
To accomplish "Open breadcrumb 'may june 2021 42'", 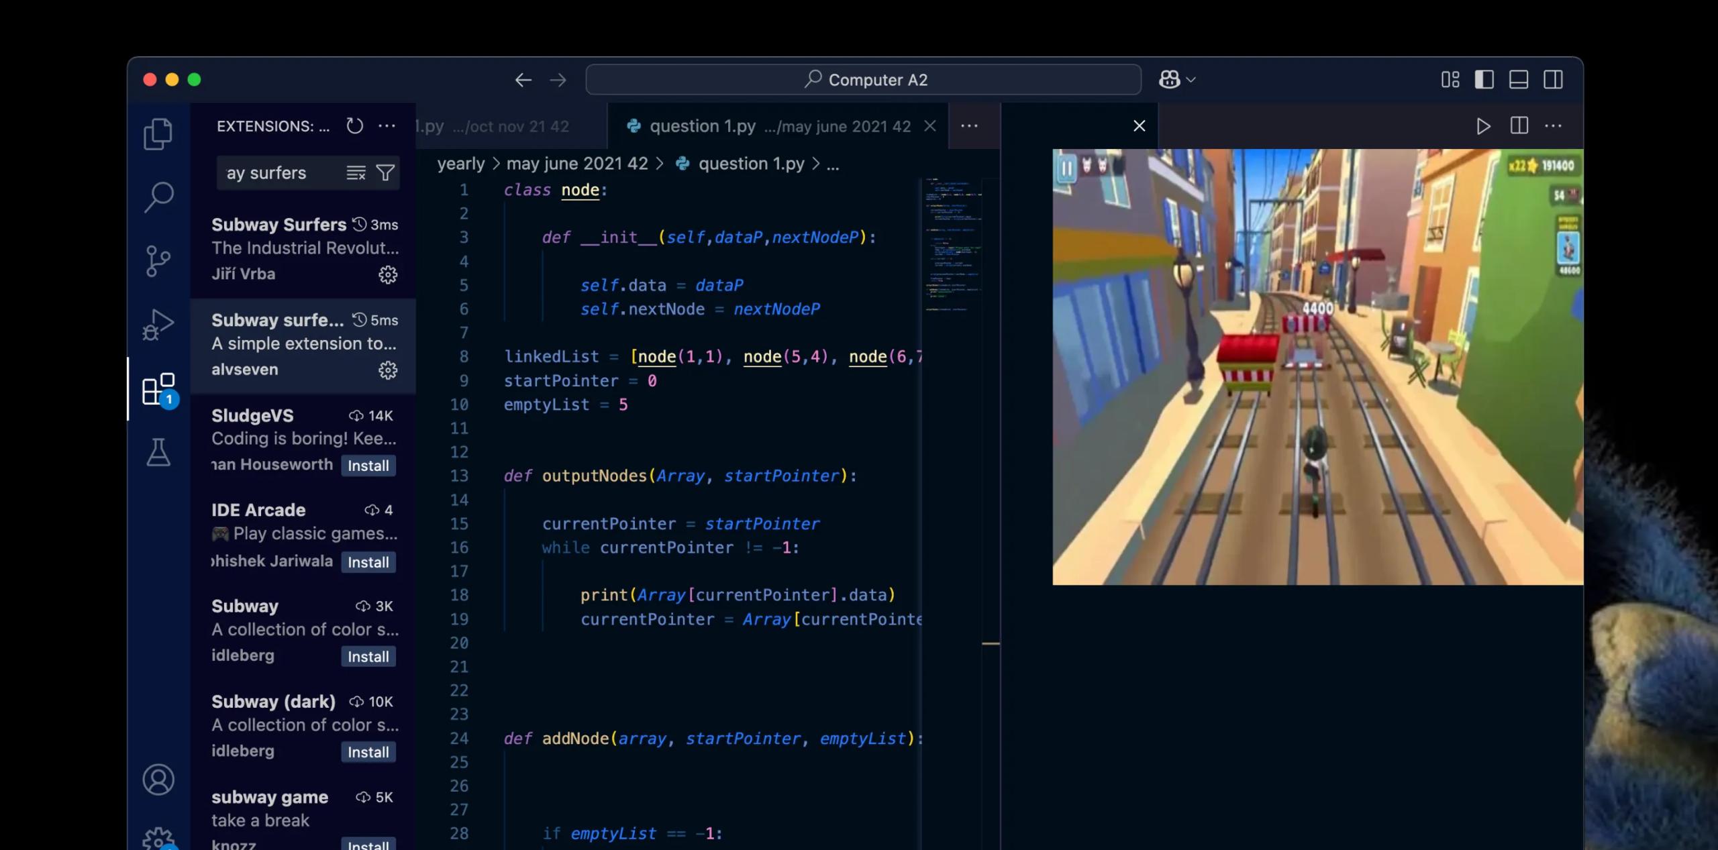I will click(577, 163).
